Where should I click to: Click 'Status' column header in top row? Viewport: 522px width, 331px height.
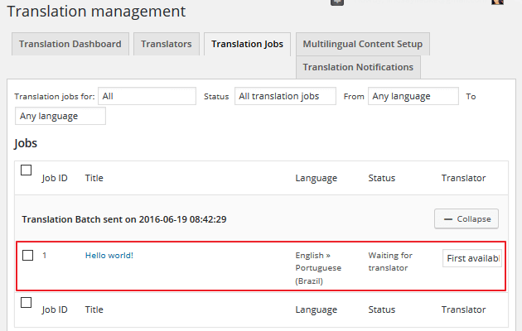[x=382, y=178]
